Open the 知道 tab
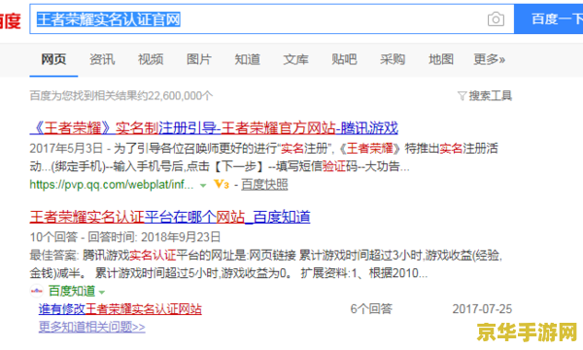 (x=247, y=59)
